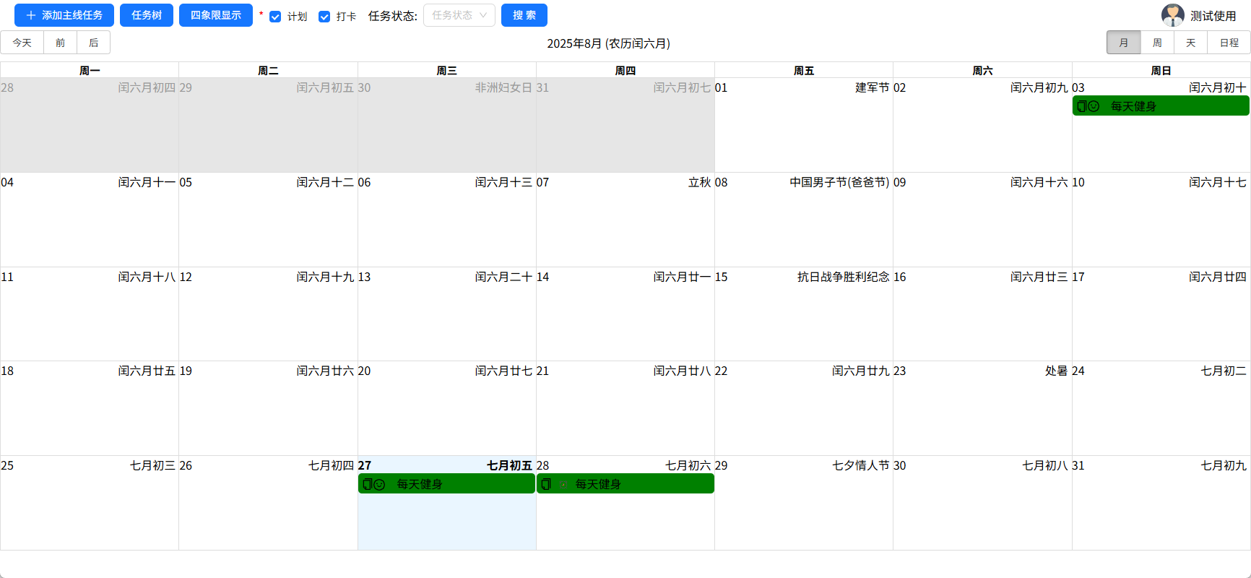Image resolution: width=1251 pixels, height=578 pixels.
Task: Click the smiley icon on the Aug 27 每天健身 event
Action: click(379, 484)
